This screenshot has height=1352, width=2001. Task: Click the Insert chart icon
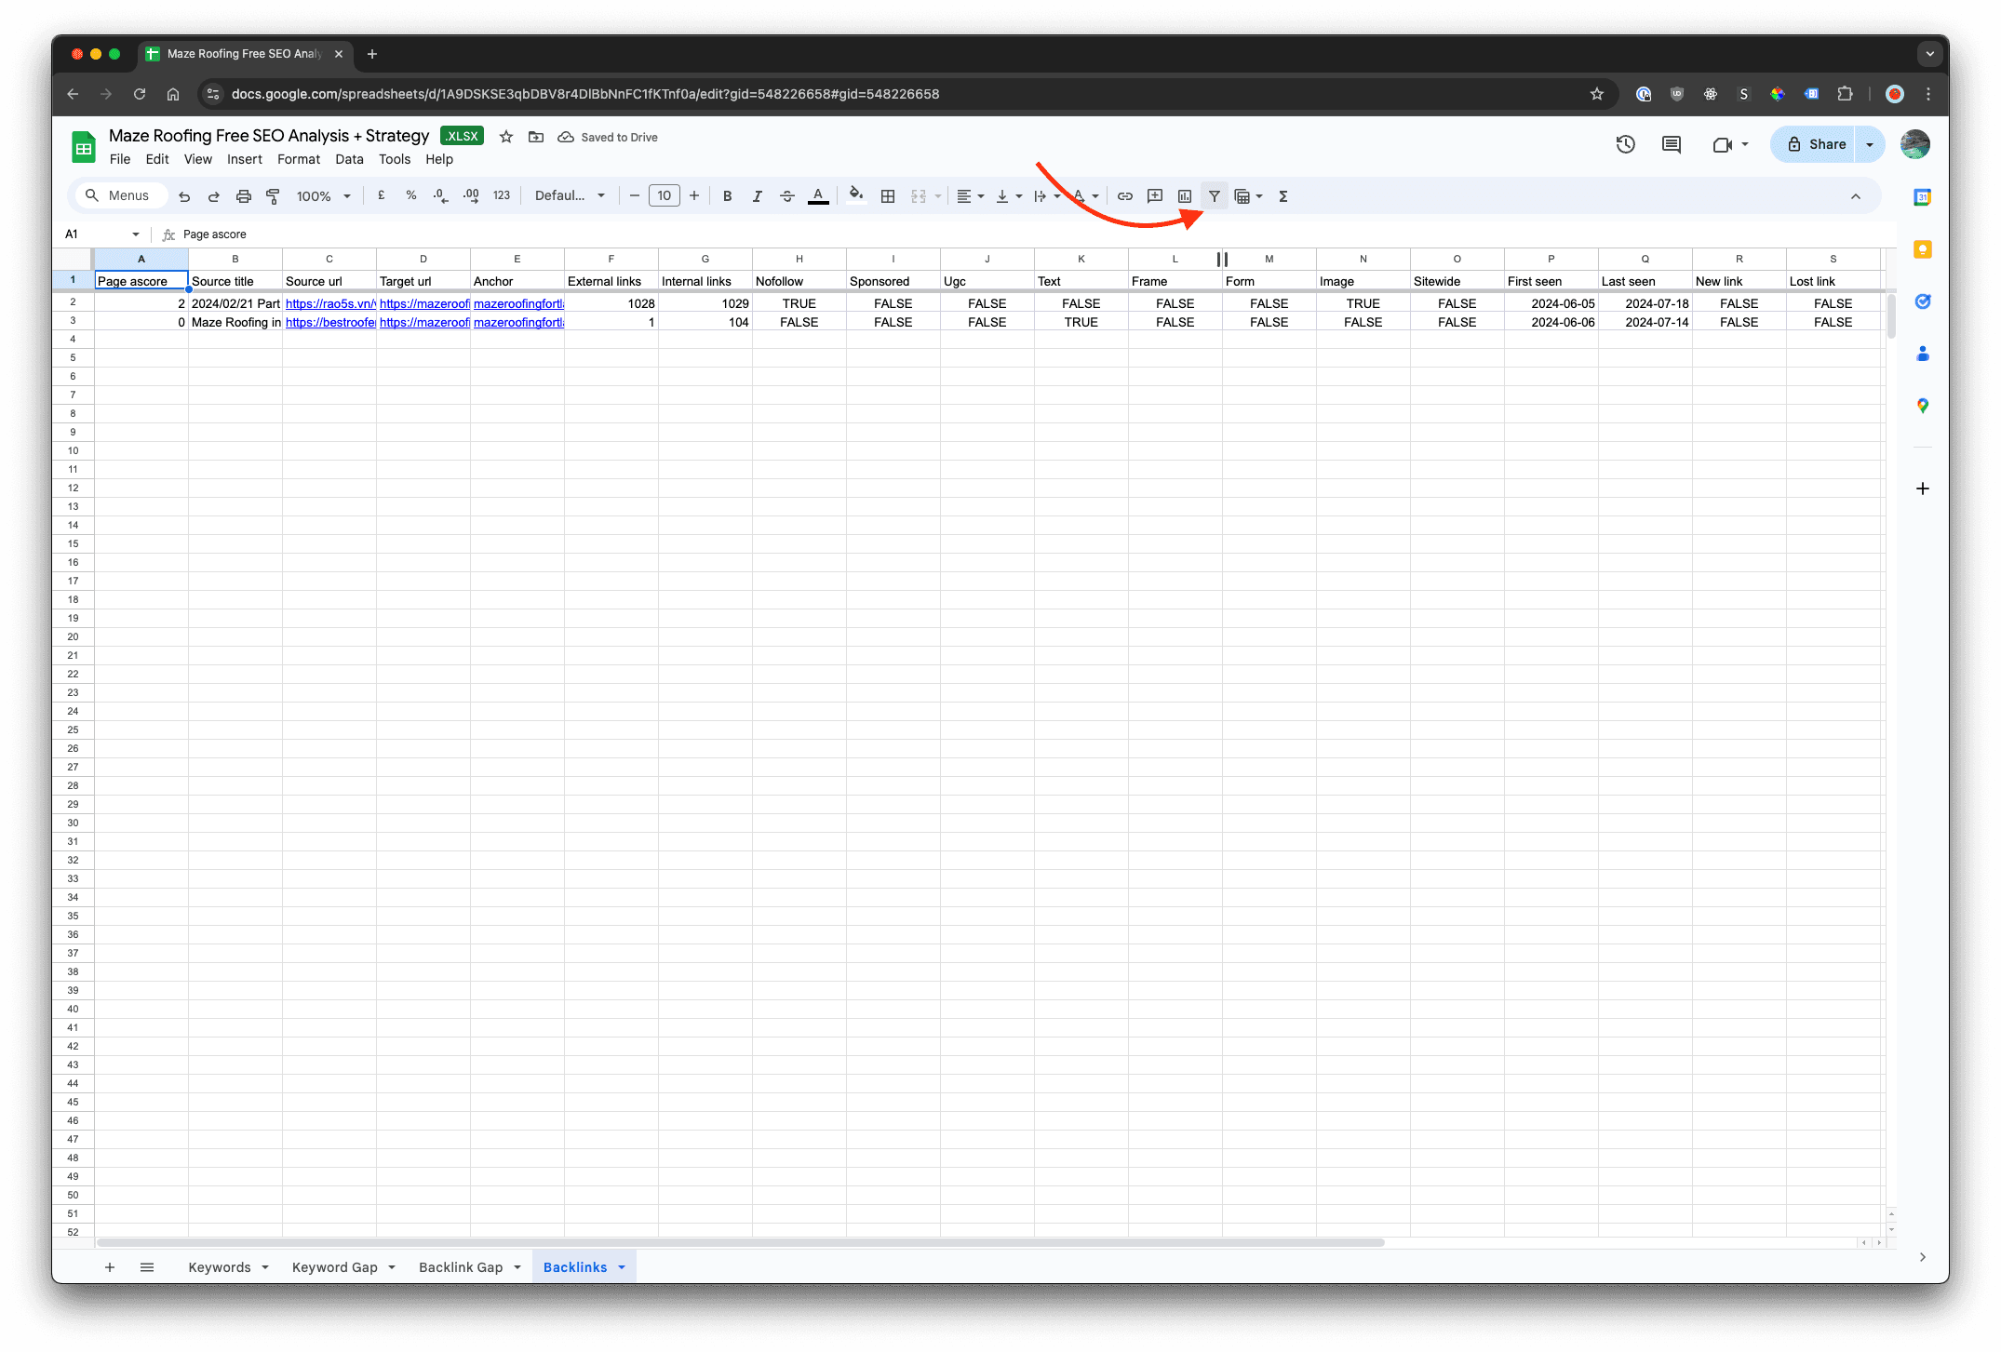[x=1185, y=196]
